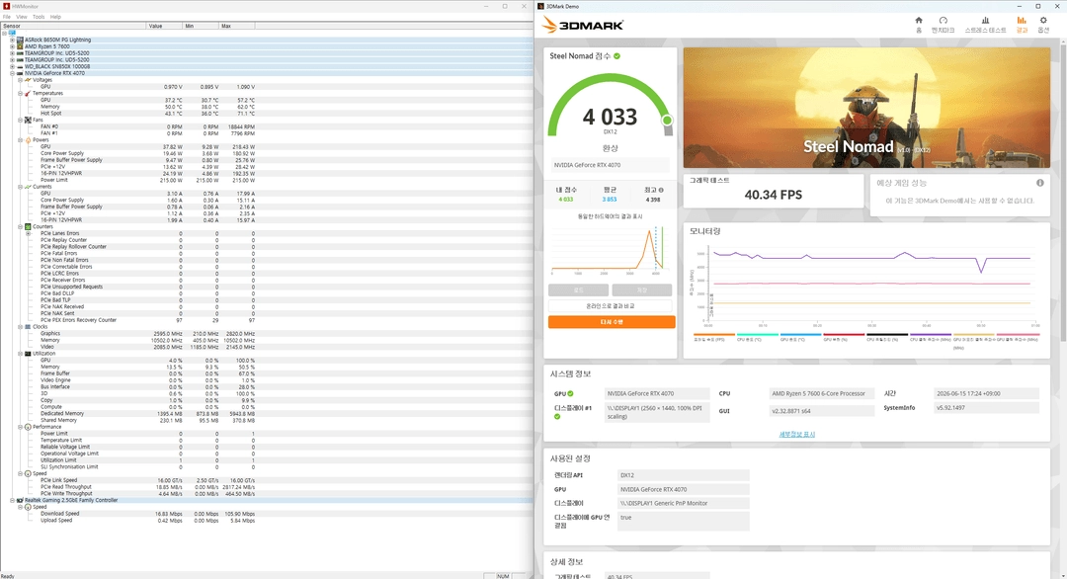
Task: Click the Clocks icon in tree
Action: click(x=28, y=327)
